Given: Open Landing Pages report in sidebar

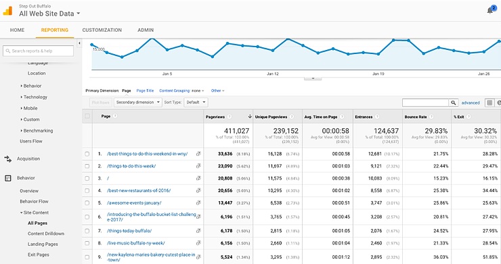Looking at the screenshot, I should pyautogui.click(x=43, y=244).
